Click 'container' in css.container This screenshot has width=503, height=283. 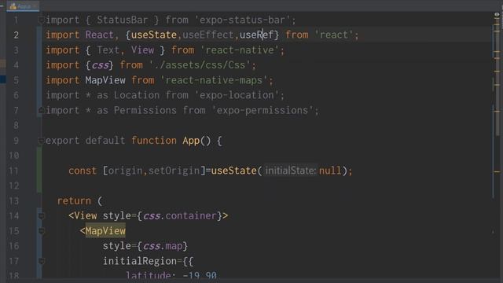191,216
